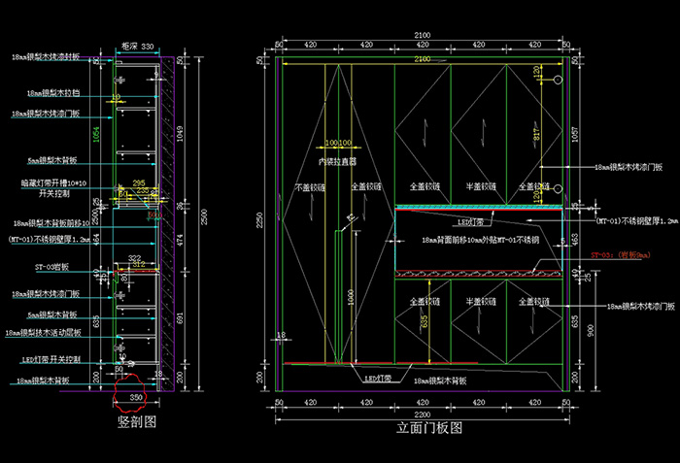The height and width of the screenshot is (463, 680).
Task: Click the 2500 overall height dimension
Action: coord(201,222)
